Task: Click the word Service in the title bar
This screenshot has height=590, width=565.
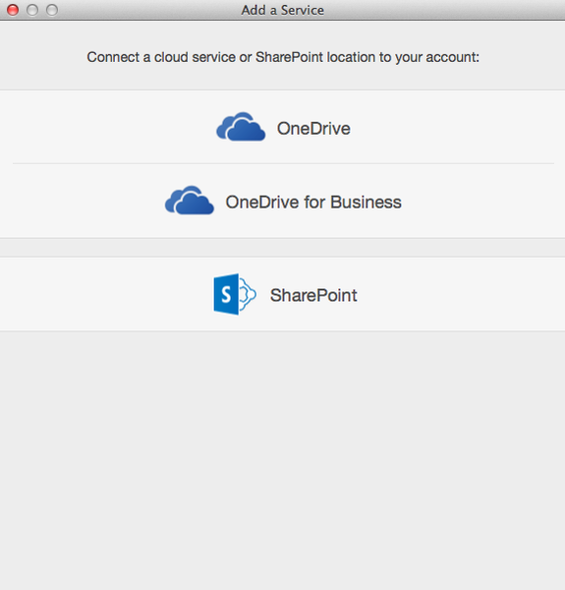Action: pyautogui.click(x=303, y=10)
